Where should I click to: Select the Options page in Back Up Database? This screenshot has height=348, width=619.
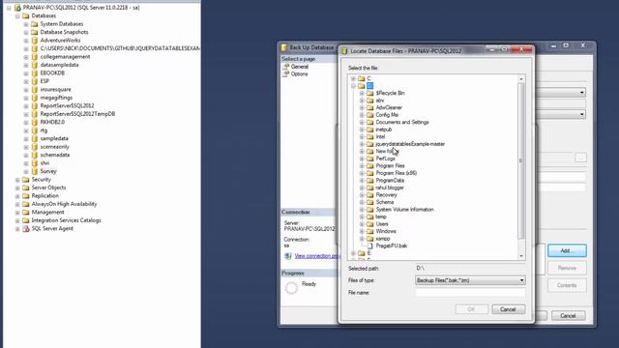(299, 73)
